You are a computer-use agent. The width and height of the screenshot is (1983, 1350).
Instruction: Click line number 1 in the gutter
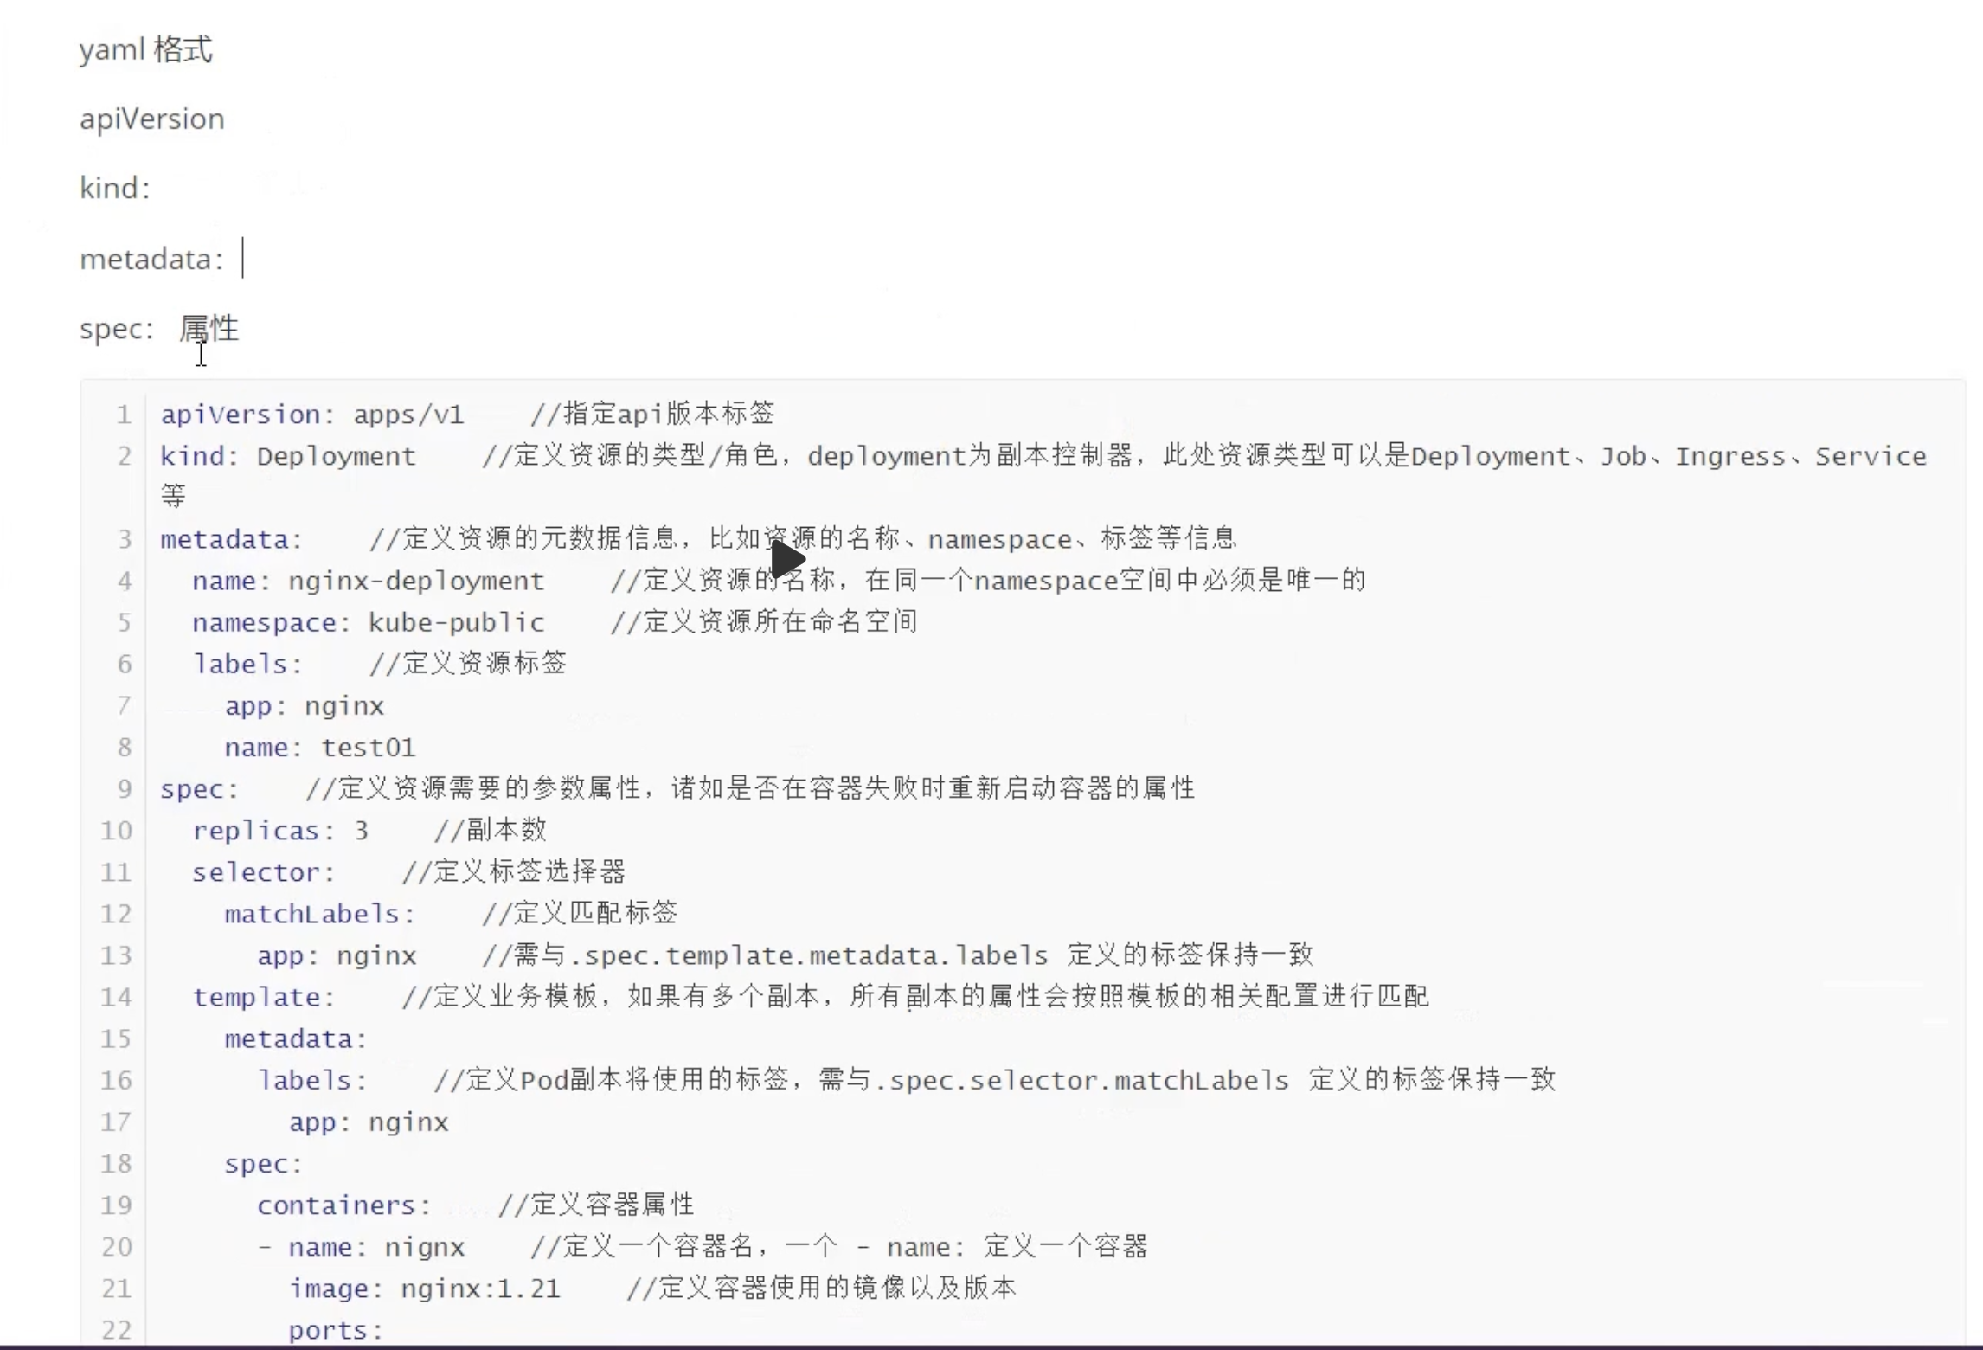coord(124,415)
